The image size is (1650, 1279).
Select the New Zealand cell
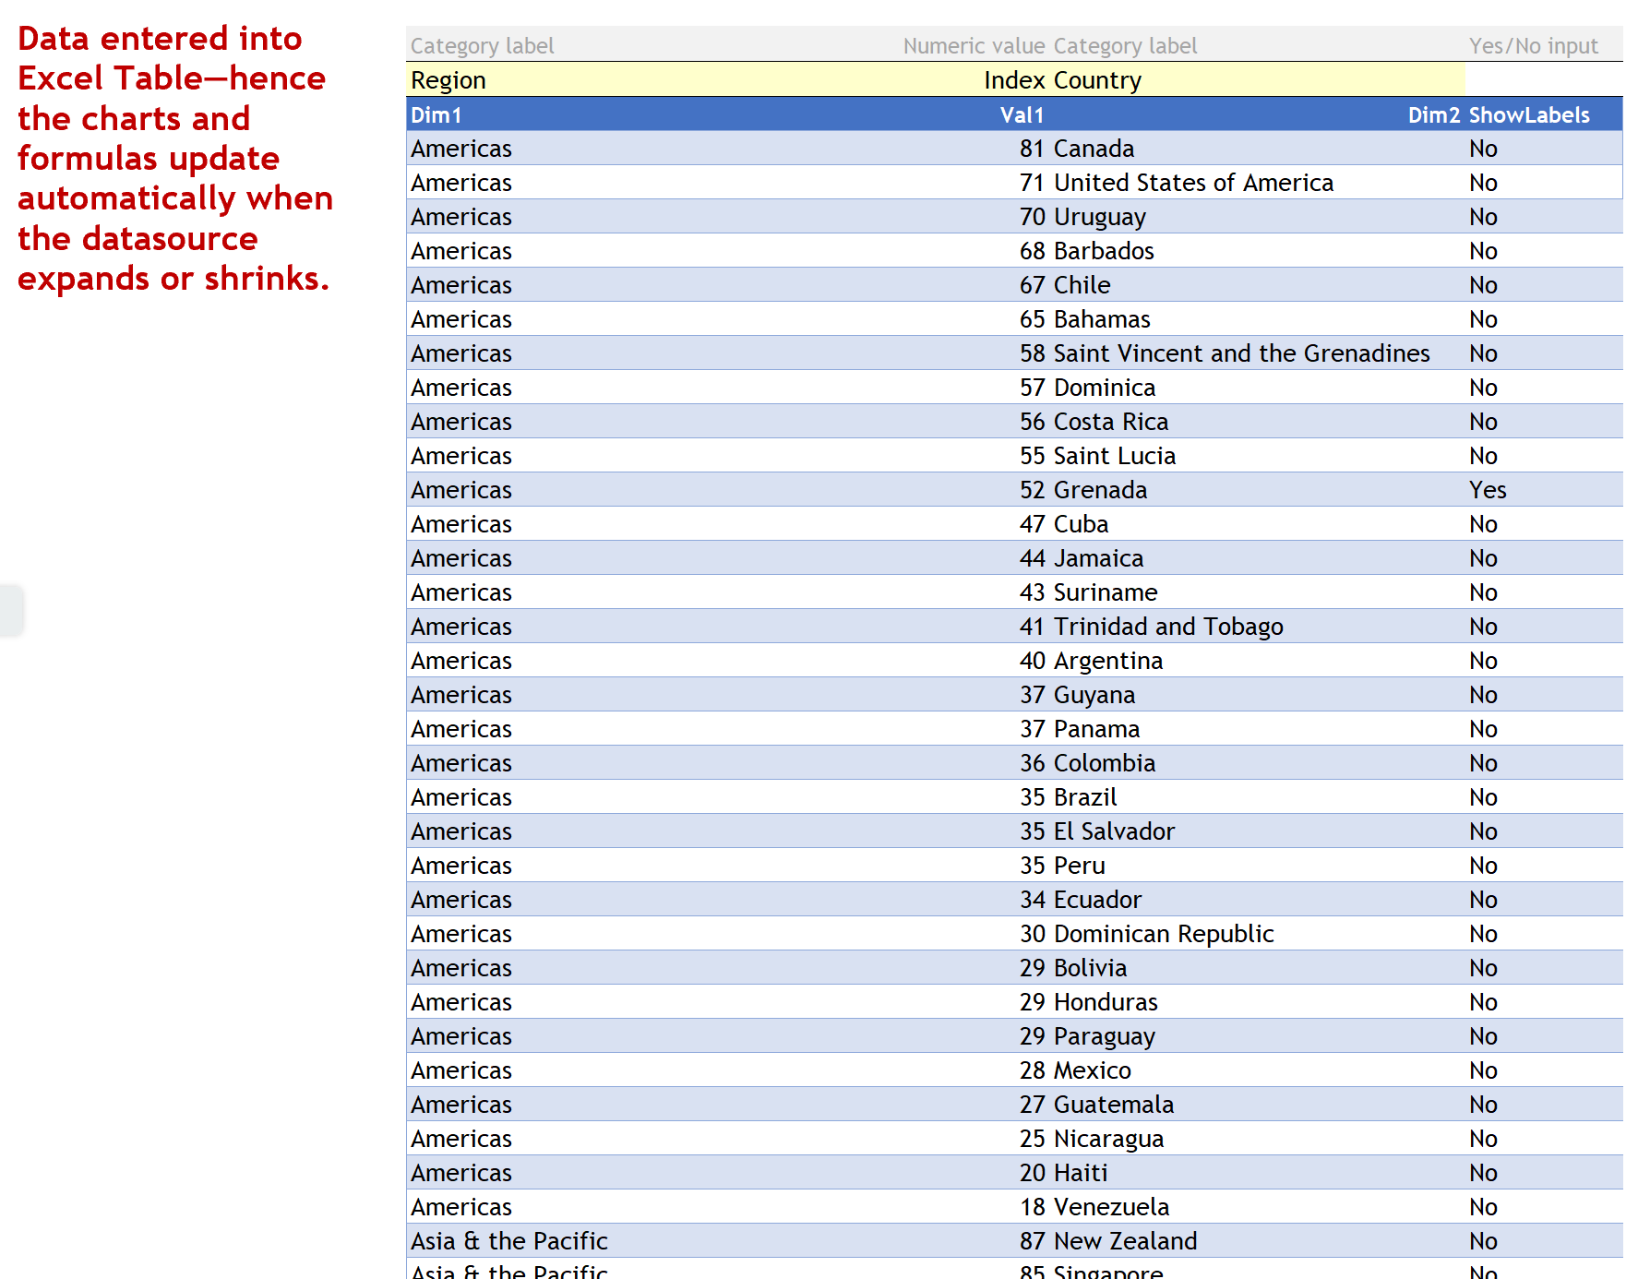pyautogui.click(x=1257, y=1241)
